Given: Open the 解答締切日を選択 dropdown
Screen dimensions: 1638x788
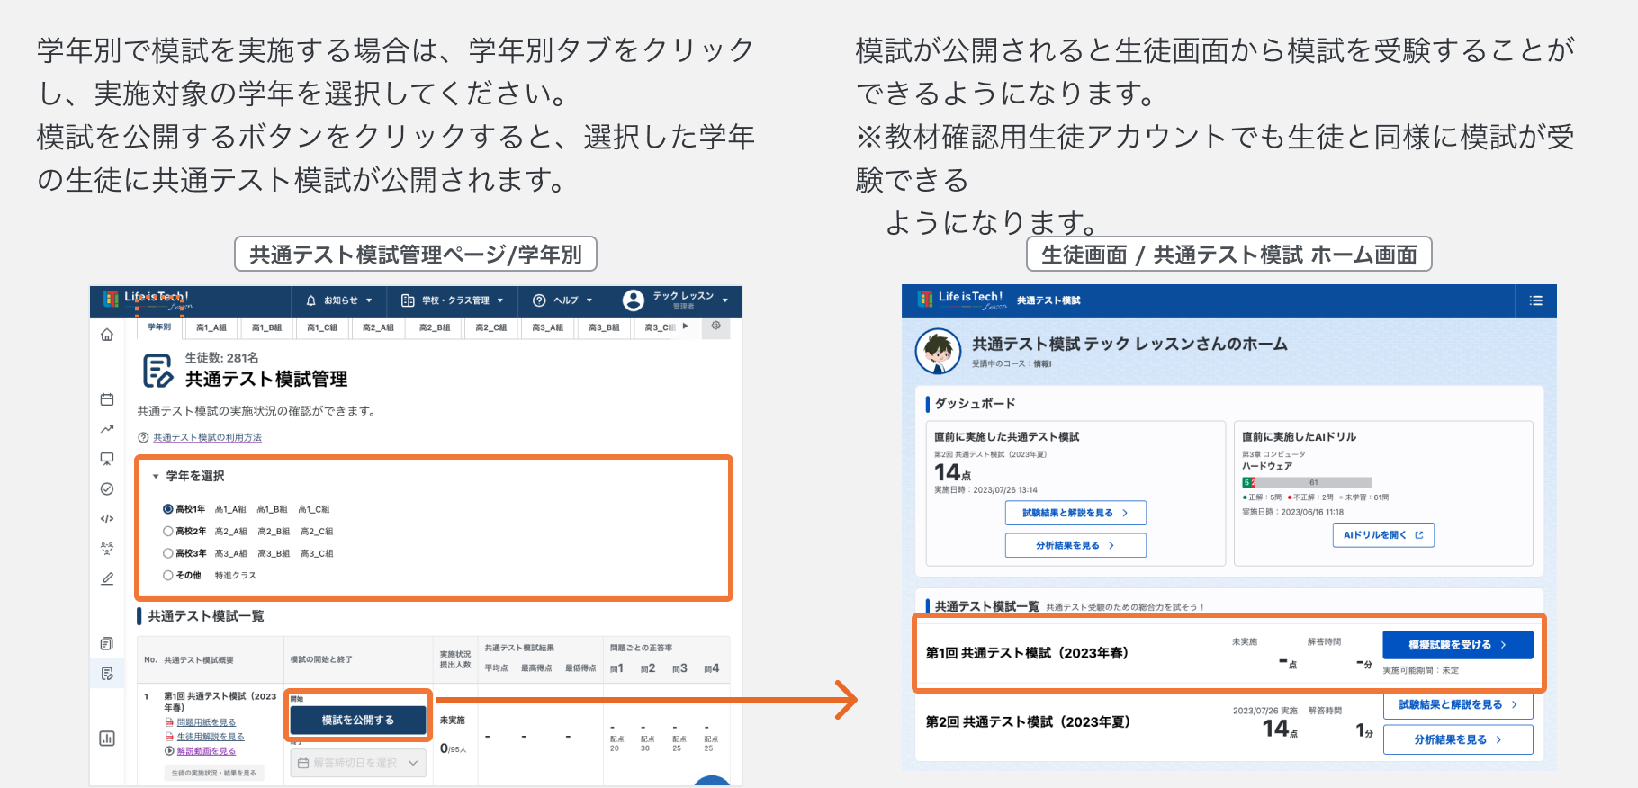Looking at the screenshot, I should tap(358, 763).
